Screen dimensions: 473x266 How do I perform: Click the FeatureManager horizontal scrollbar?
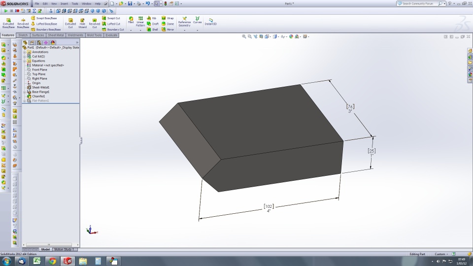click(x=49, y=245)
